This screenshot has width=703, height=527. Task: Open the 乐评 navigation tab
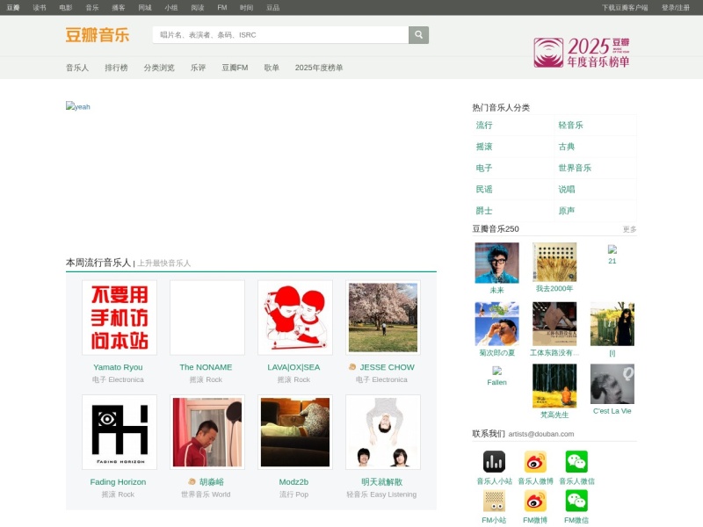(199, 68)
